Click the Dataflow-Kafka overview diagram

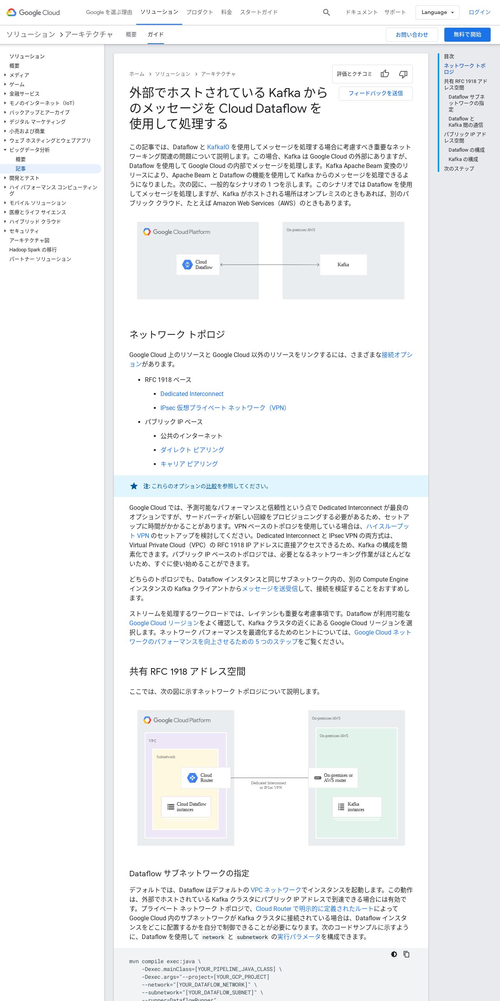(271, 261)
